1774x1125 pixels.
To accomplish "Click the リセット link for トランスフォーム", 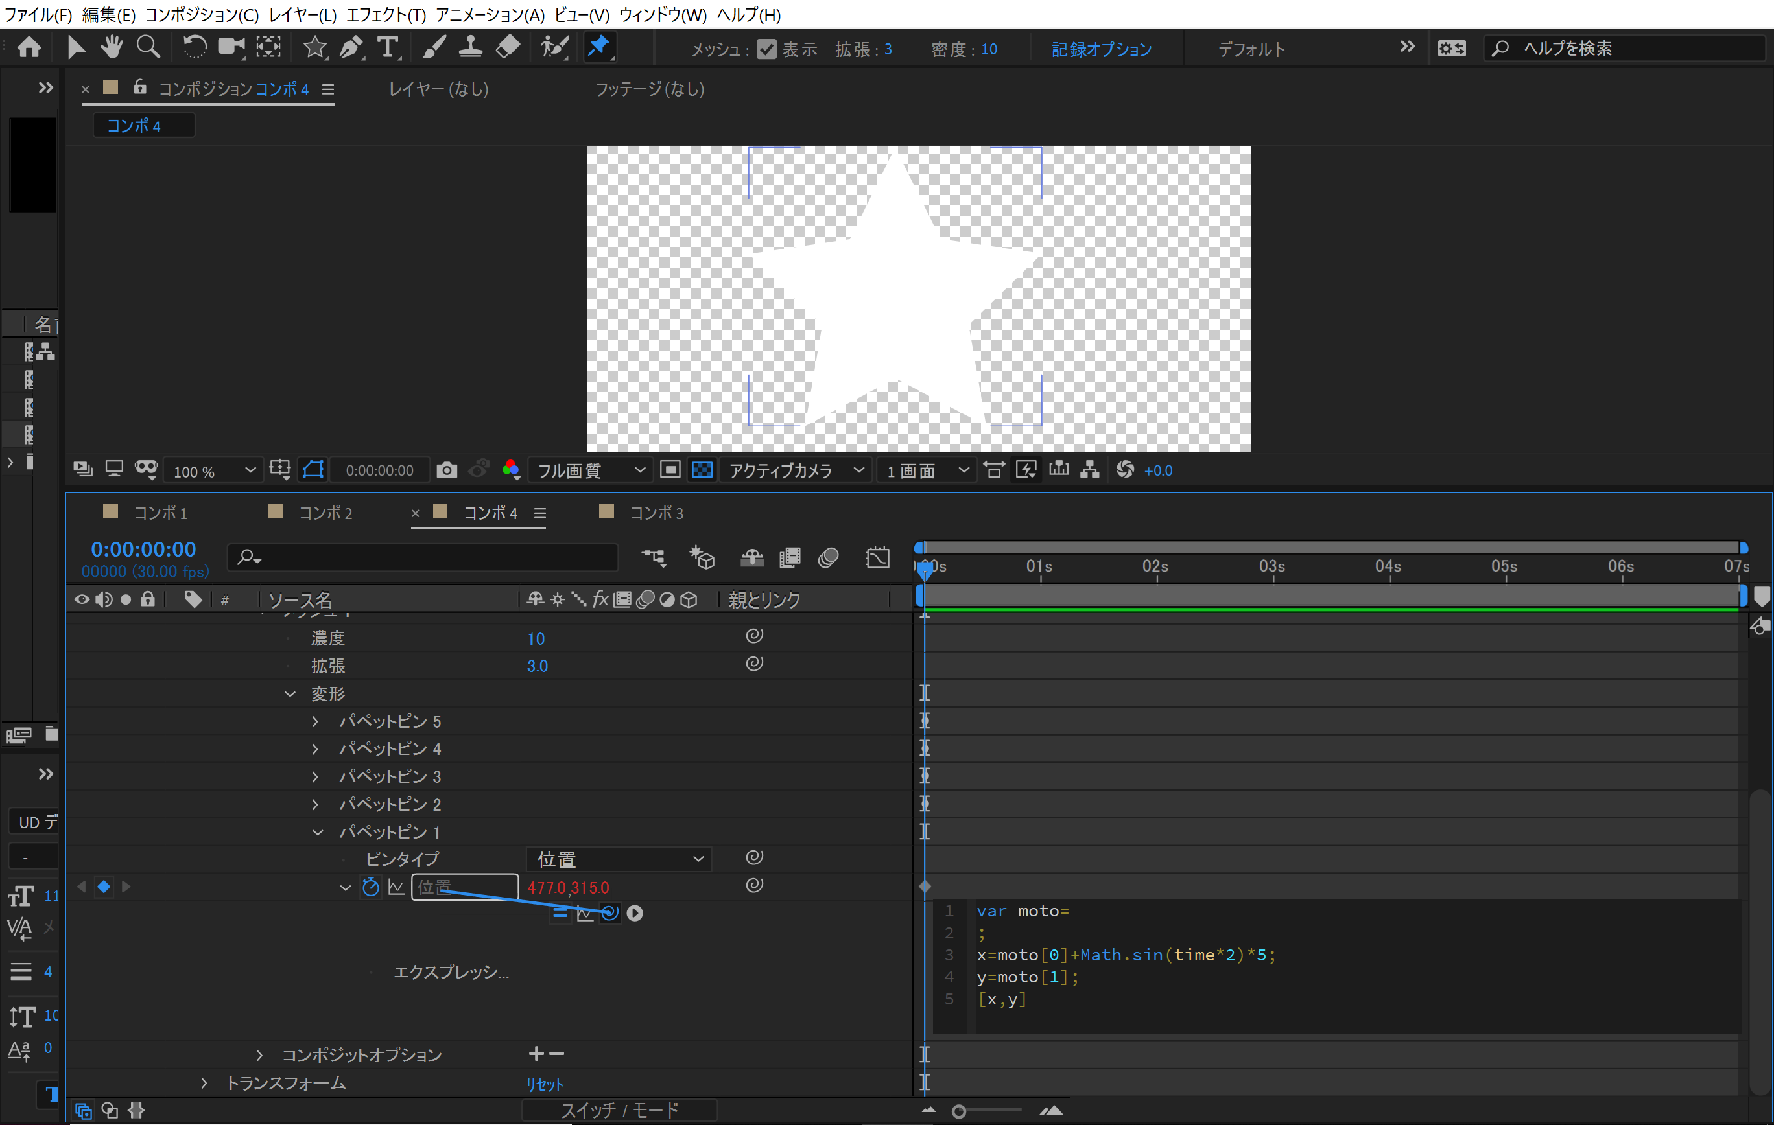I will tap(545, 1084).
